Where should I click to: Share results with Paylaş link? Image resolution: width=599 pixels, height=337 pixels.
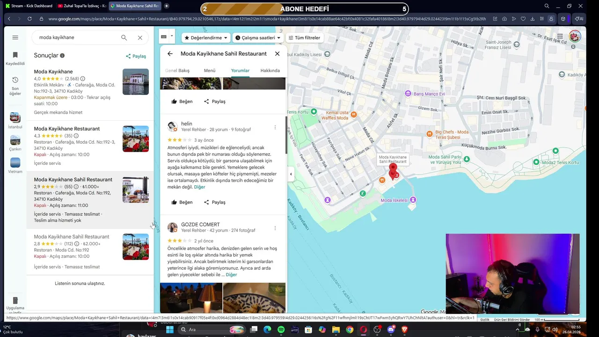(136, 56)
